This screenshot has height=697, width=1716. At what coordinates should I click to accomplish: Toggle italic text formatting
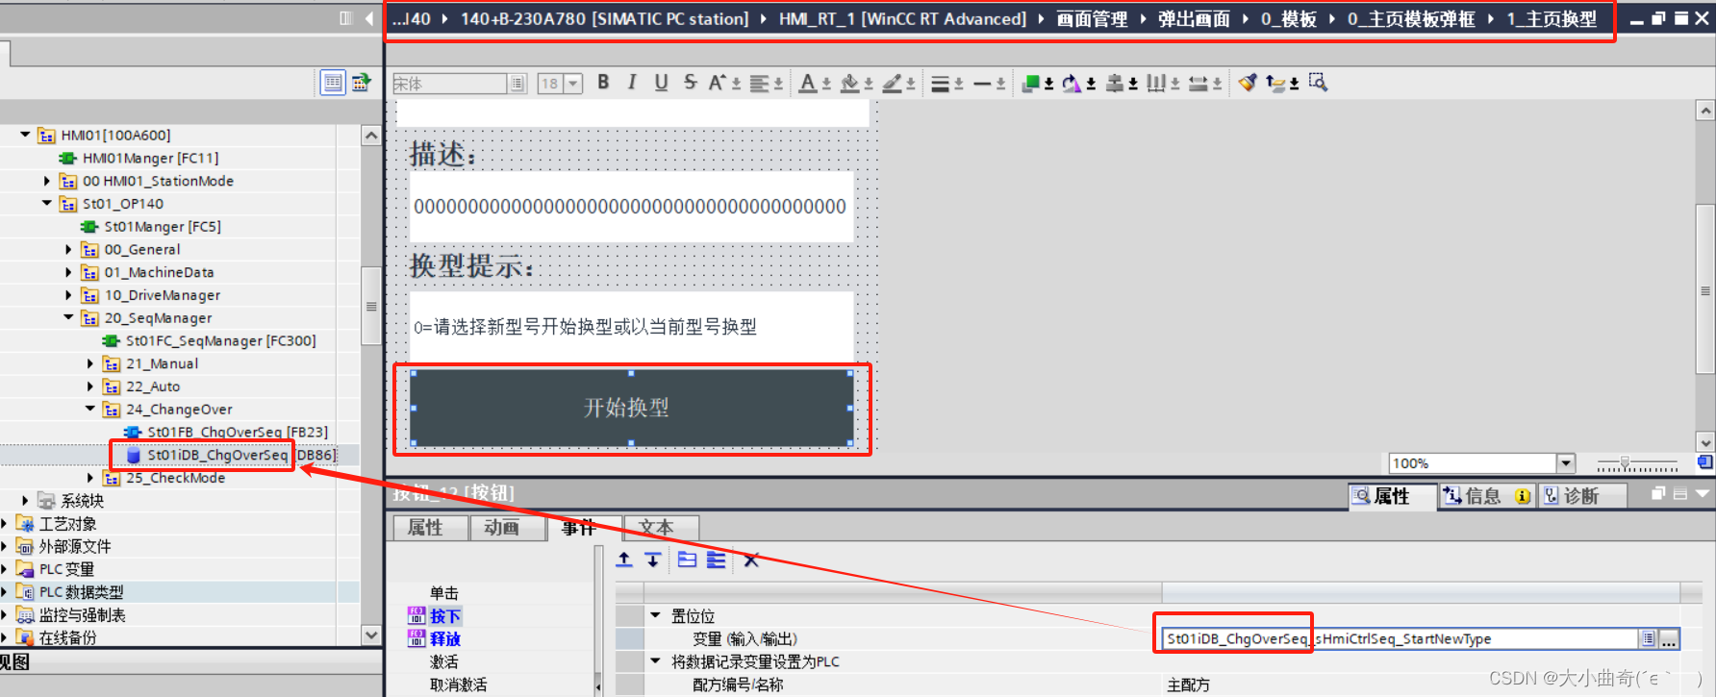point(632,83)
